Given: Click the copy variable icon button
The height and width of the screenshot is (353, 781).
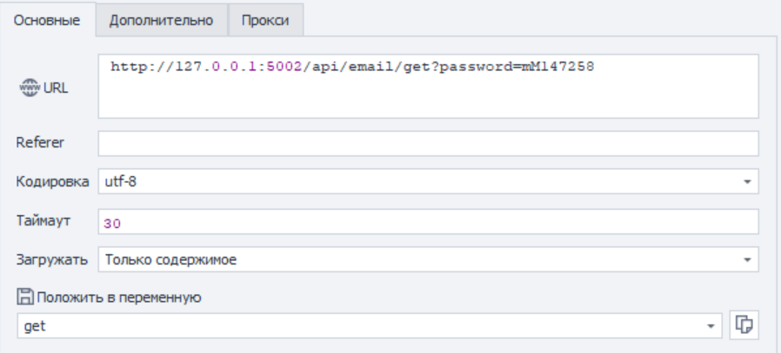Looking at the screenshot, I should 744,324.
